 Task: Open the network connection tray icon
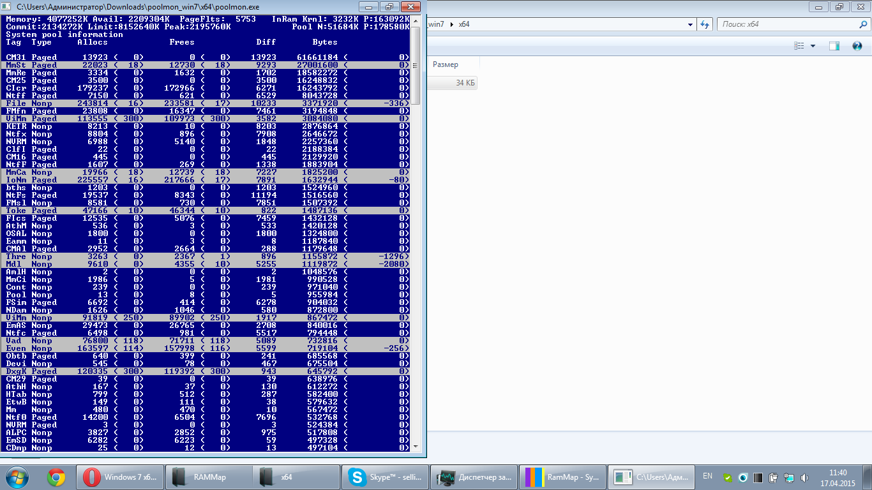[789, 477]
